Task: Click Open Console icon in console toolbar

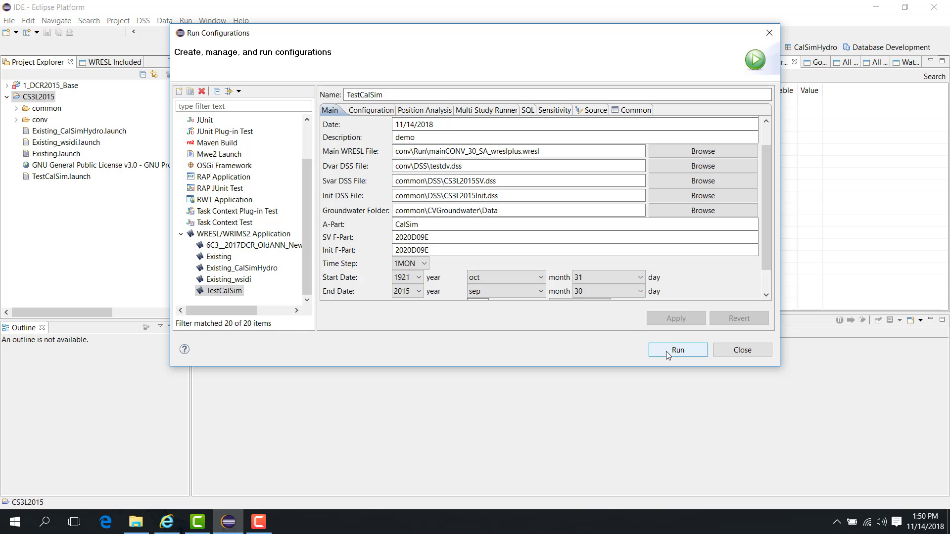Action: point(910,320)
